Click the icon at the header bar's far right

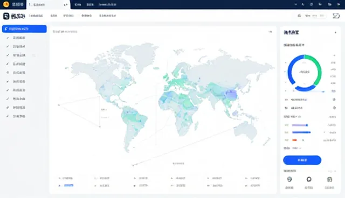[336, 16]
